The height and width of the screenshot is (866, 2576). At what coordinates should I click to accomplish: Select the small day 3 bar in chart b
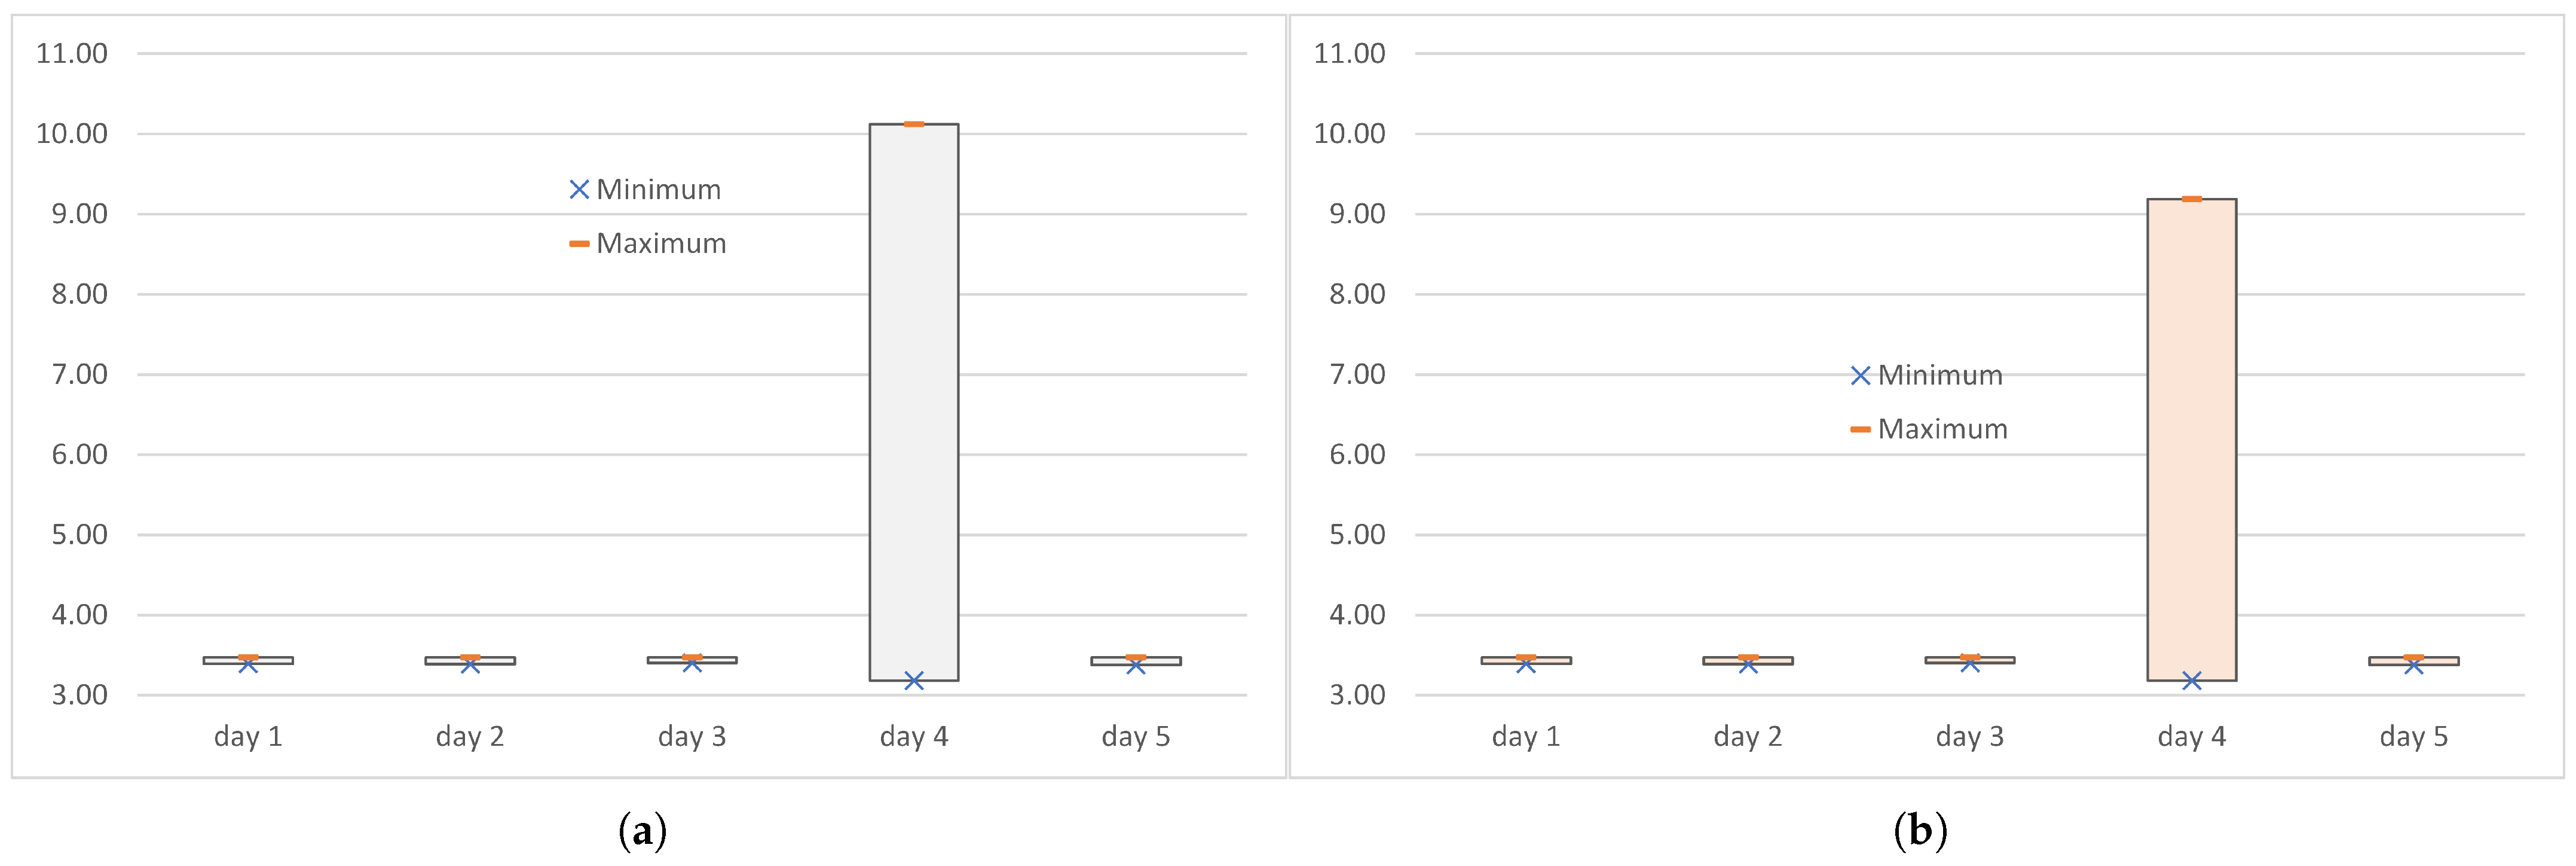(1970, 660)
